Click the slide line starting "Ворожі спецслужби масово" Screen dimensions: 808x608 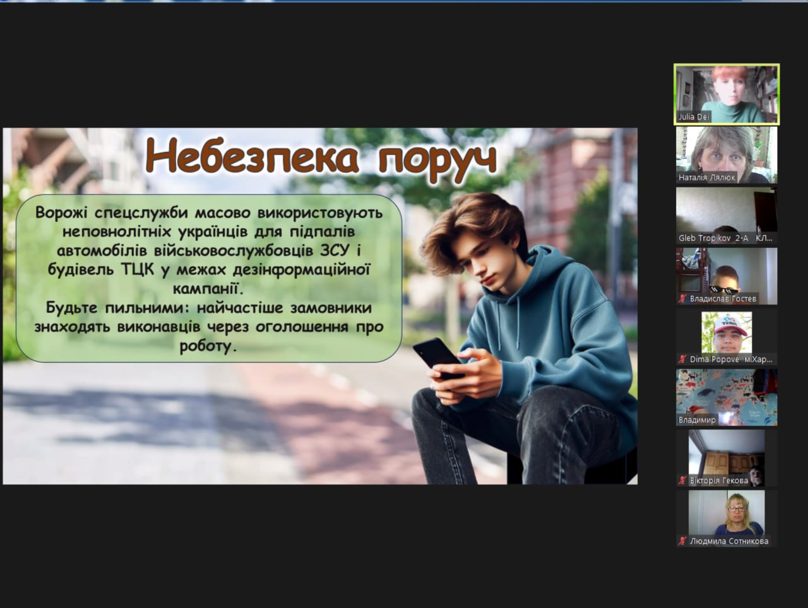[x=209, y=213]
